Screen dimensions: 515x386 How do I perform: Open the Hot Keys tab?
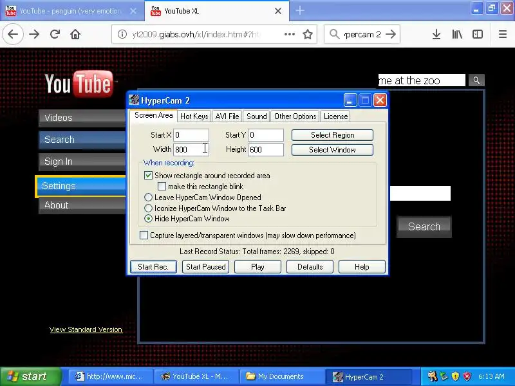[194, 116]
